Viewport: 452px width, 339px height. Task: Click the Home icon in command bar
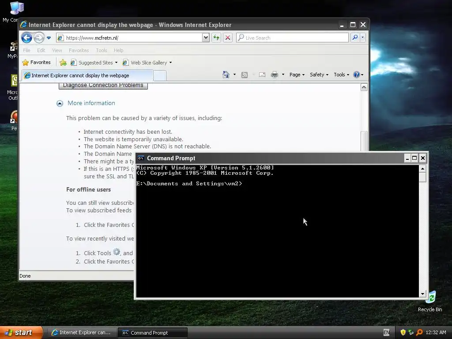pos(226,75)
